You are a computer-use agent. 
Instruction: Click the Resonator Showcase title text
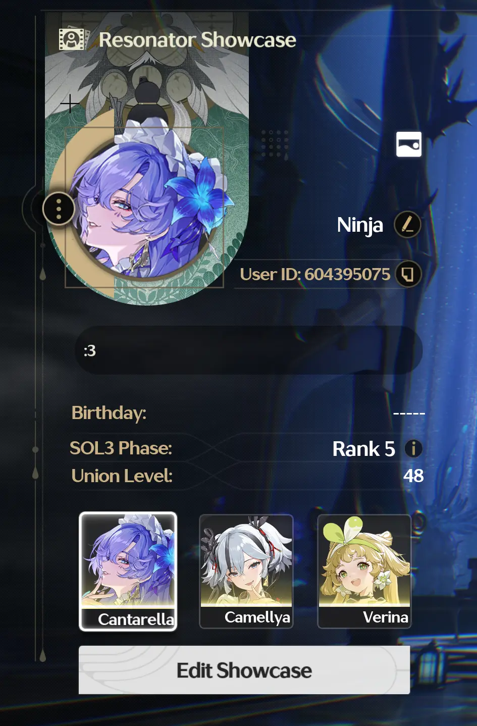pos(197,39)
